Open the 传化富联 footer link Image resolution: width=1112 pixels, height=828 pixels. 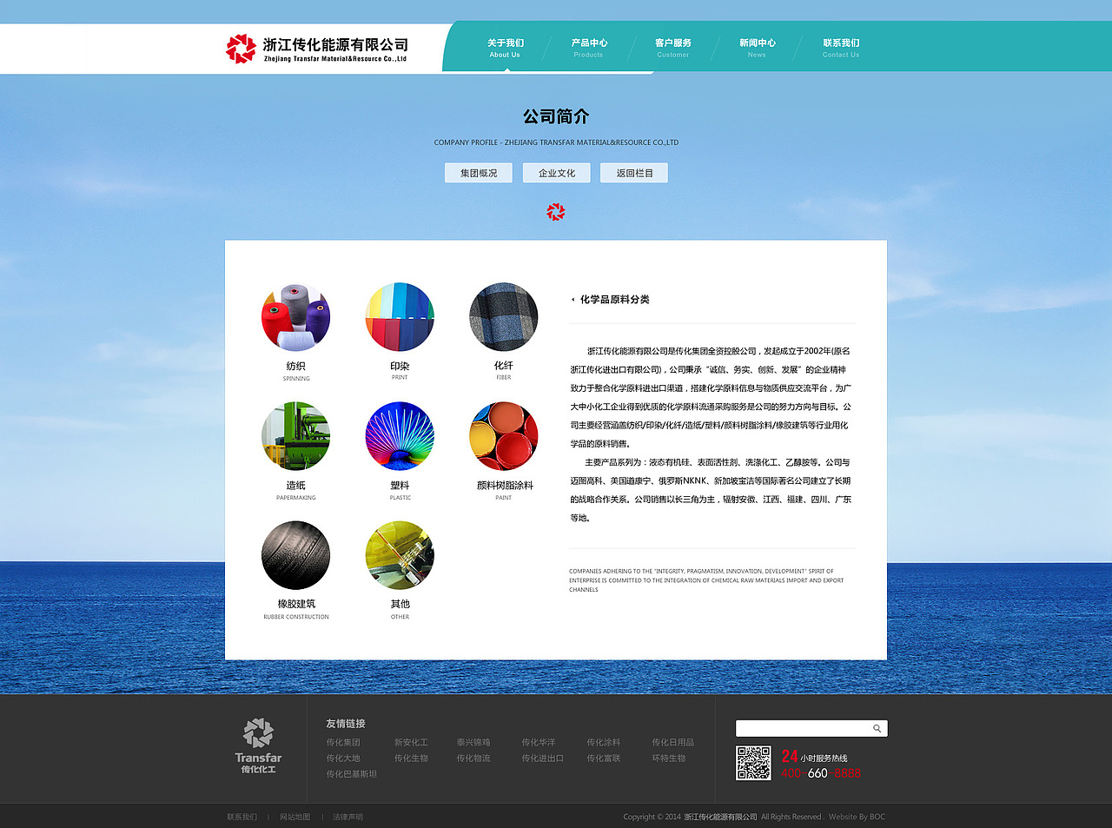[604, 758]
